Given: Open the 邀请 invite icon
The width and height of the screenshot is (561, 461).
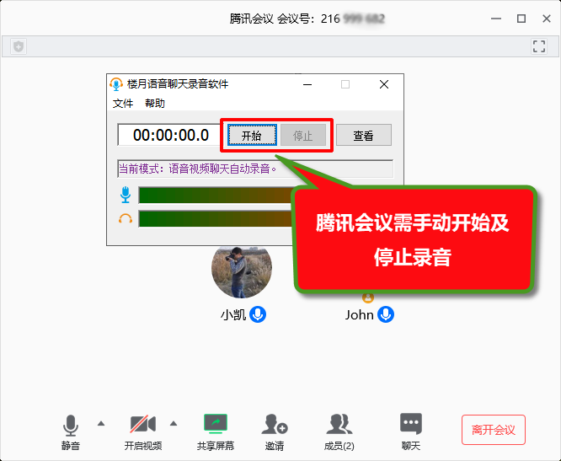Looking at the screenshot, I should click(275, 424).
